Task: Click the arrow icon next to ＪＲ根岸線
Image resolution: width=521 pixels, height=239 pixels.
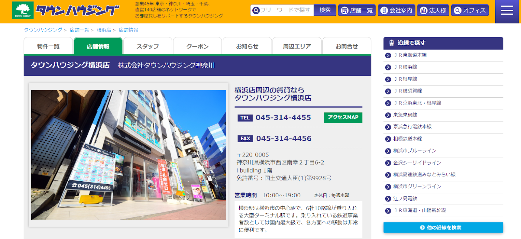Action: click(x=388, y=79)
